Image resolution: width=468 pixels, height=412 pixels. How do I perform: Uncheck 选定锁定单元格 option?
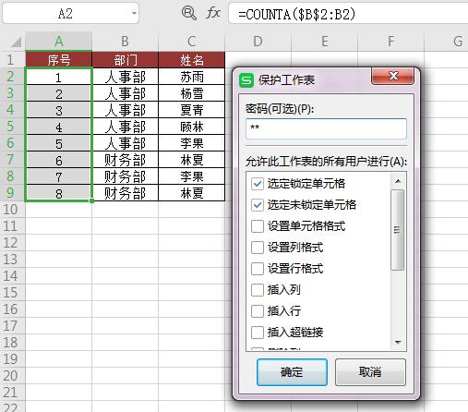coord(258,184)
